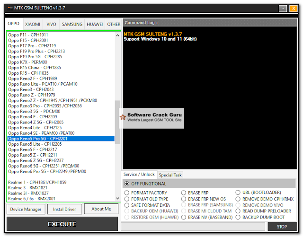This screenshot has height=237, width=303.
Task: Click the bottom progress bar field
Action: click(x=193, y=227)
